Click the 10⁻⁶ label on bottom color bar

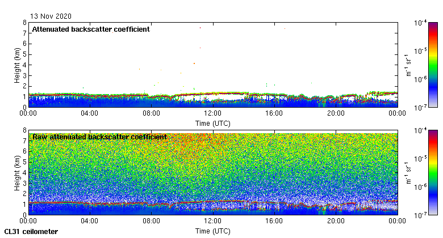pyautogui.click(x=421, y=186)
